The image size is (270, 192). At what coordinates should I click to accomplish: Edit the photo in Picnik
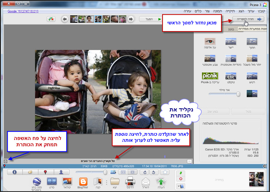(210, 76)
